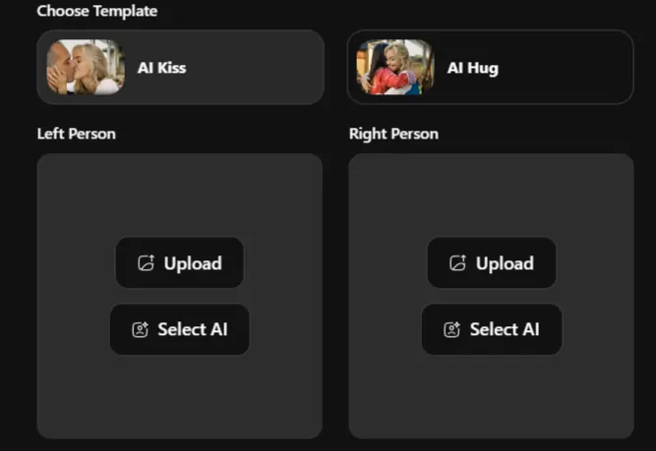Click the "Upload" text in Left Person panel
This screenshot has height=451, width=656.
tap(193, 263)
